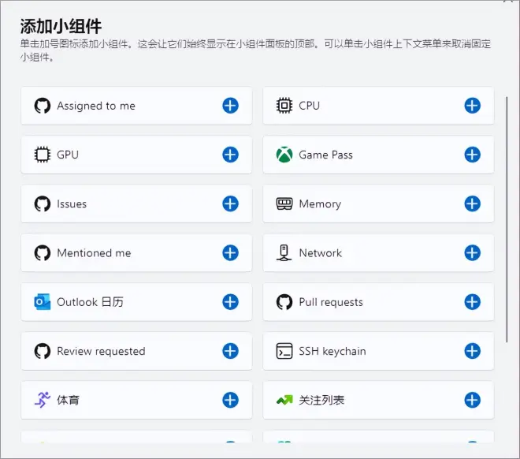Click the GPU chip icon
Screen dimensions: 520x459
(43, 155)
